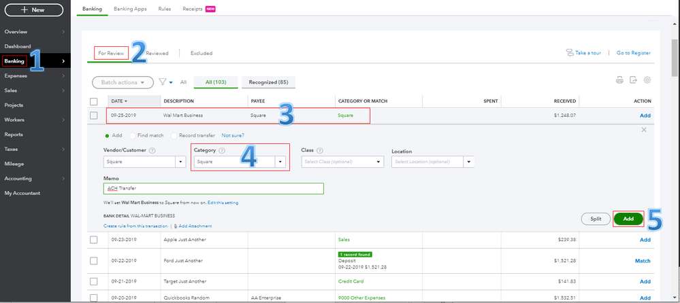Open the filter dropdown arrow
The height and width of the screenshot is (303, 680).
[x=171, y=82]
